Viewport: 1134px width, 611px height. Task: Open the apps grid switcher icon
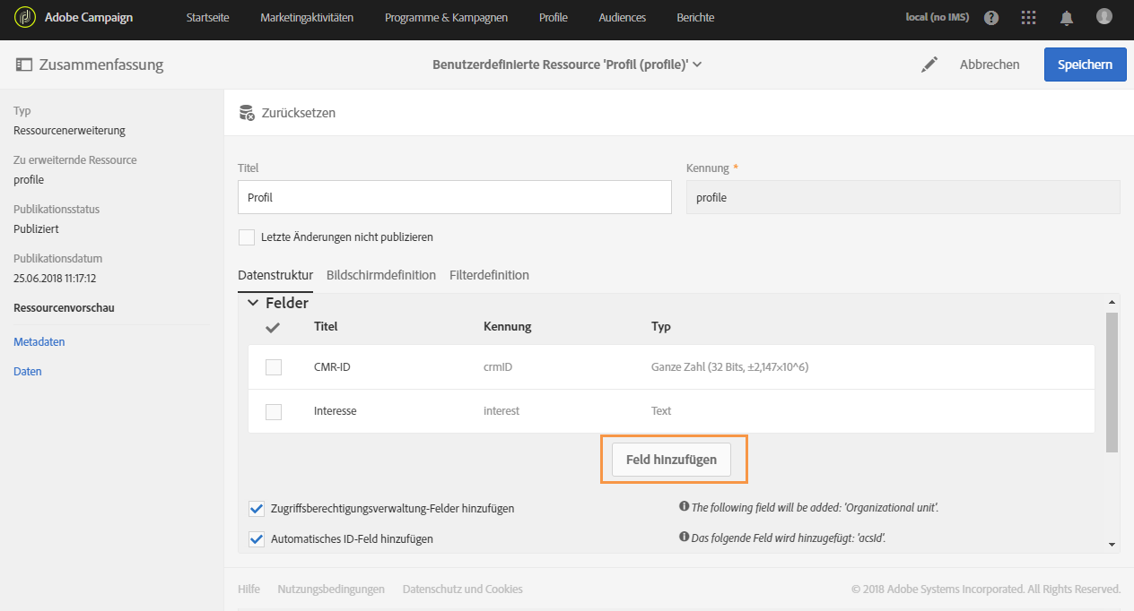[1028, 18]
